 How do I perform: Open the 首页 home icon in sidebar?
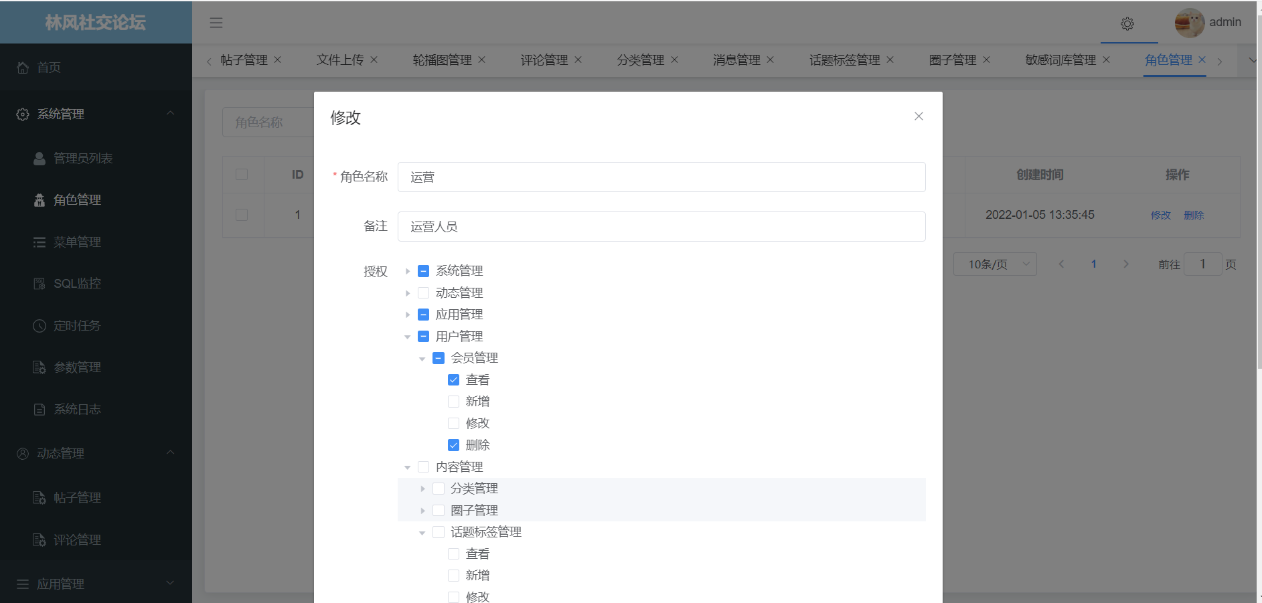[22, 67]
